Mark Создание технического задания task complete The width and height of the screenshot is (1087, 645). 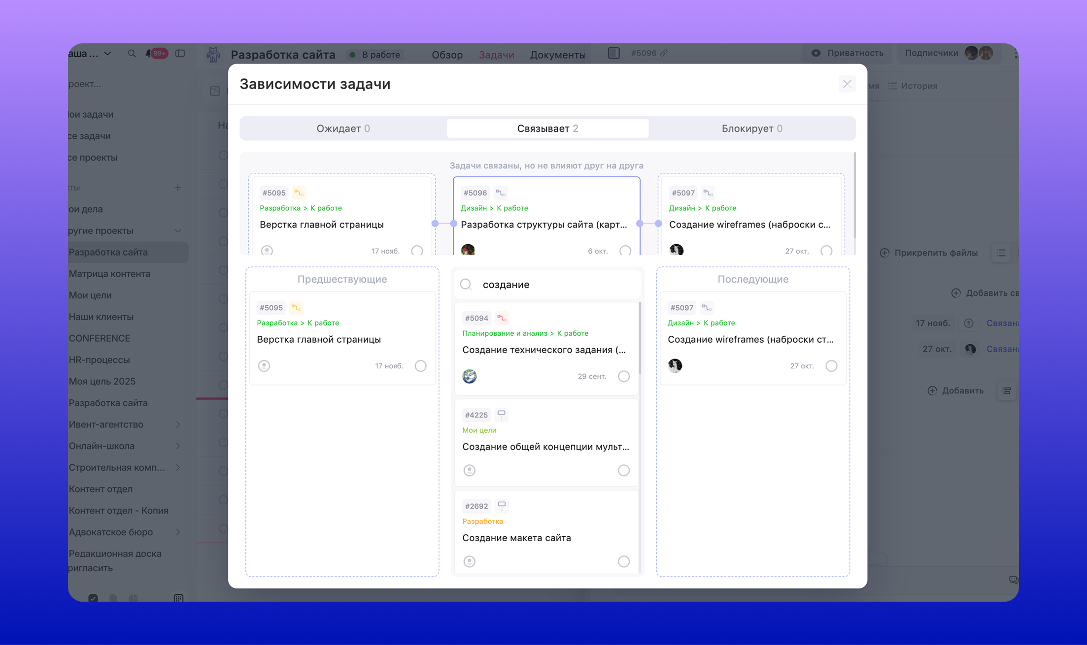624,376
